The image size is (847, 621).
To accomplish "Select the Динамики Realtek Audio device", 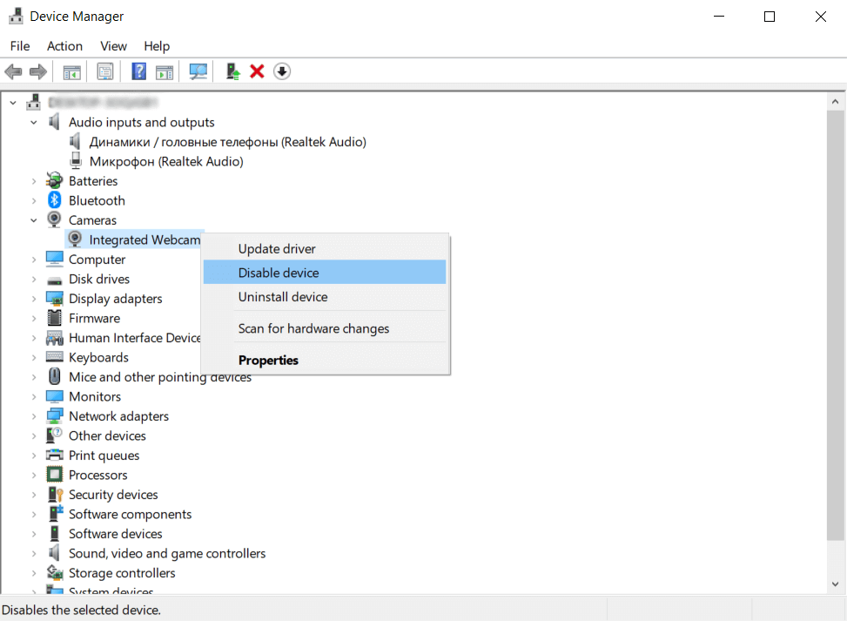I will [227, 142].
